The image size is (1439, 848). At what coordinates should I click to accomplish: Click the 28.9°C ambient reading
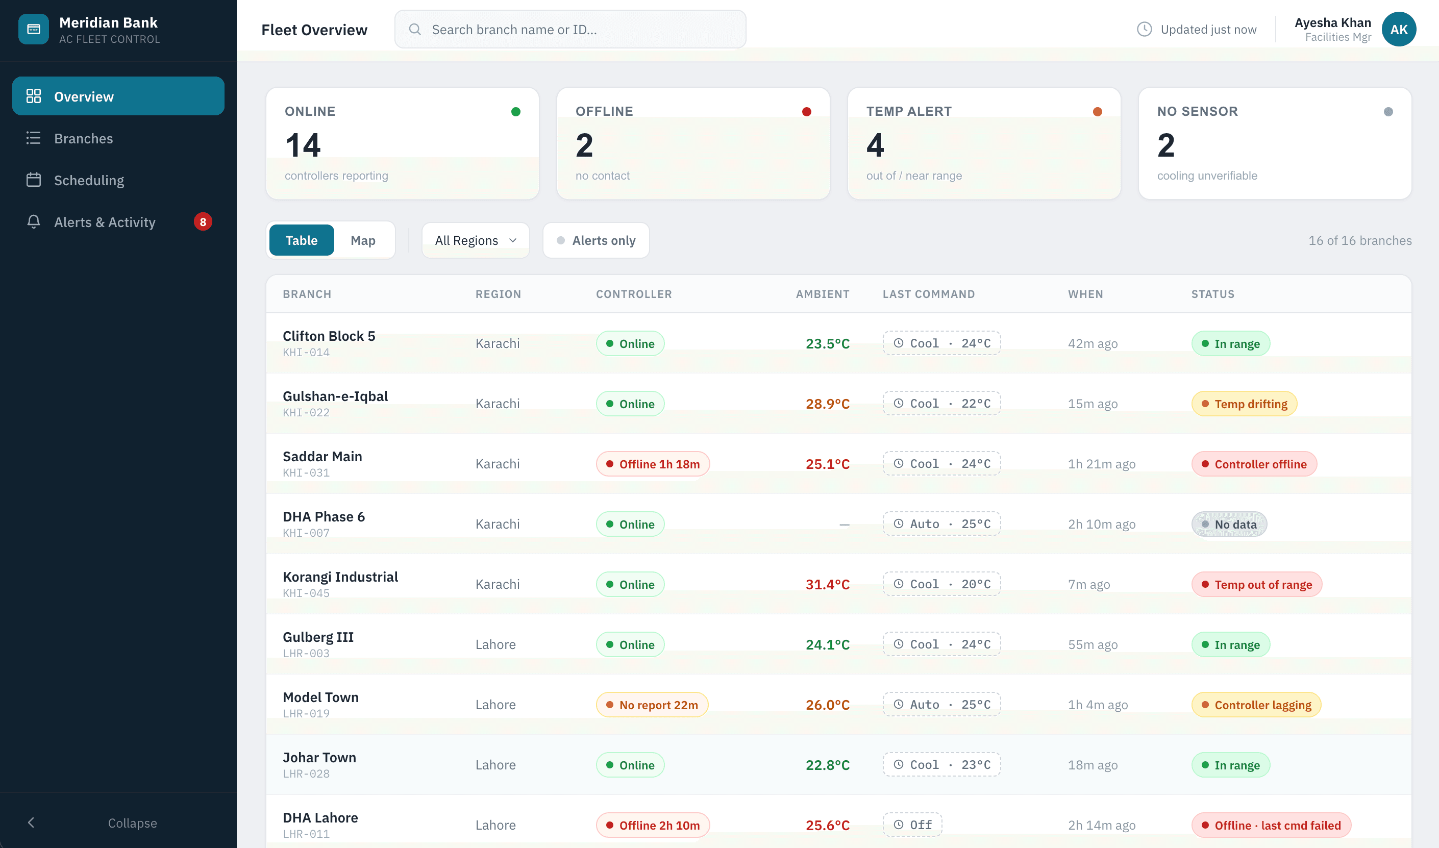click(828, 404)
